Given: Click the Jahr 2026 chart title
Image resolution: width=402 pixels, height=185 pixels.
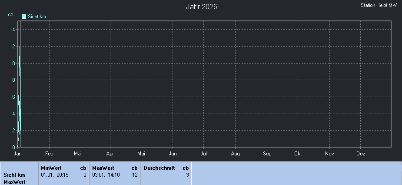Looking at the screenshot, I should (202, 7).
